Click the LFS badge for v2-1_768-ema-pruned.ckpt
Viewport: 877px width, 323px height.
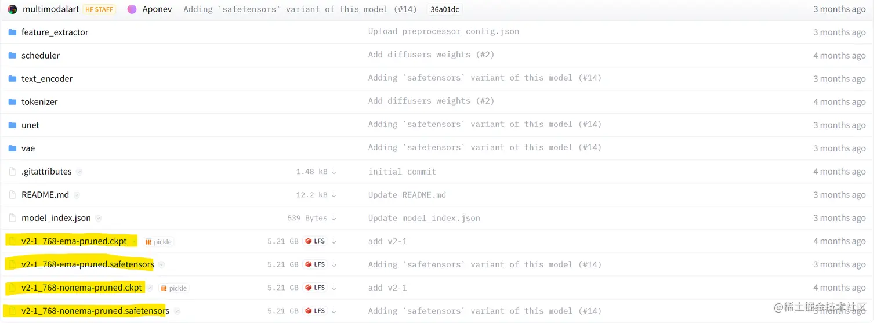click(315, 241)
